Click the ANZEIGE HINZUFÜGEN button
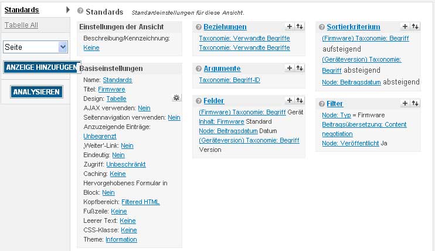435x251 pixels. (41, 67)
